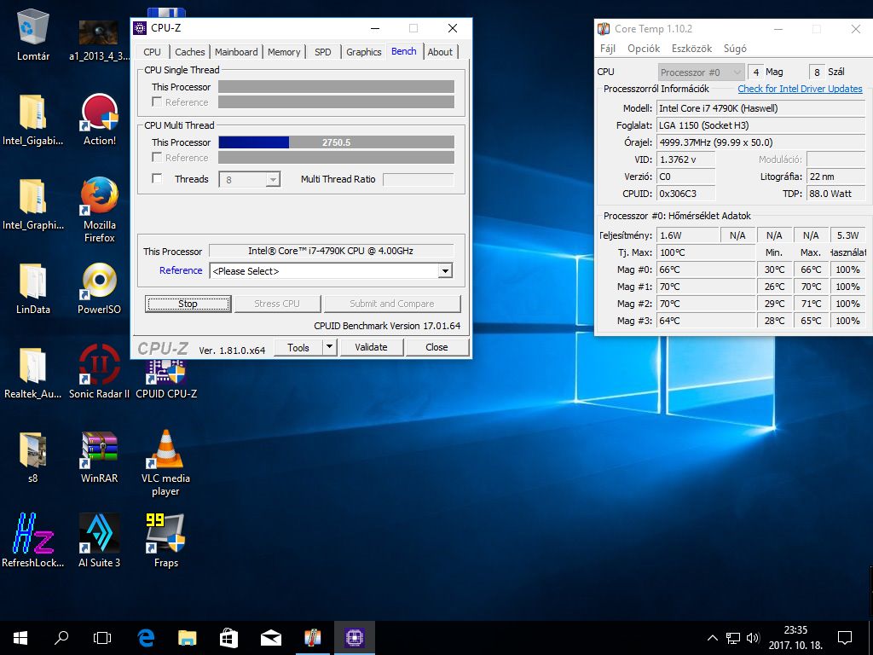
Task: Stop the running CPU-Z benchmark
Action: point(188,304)
